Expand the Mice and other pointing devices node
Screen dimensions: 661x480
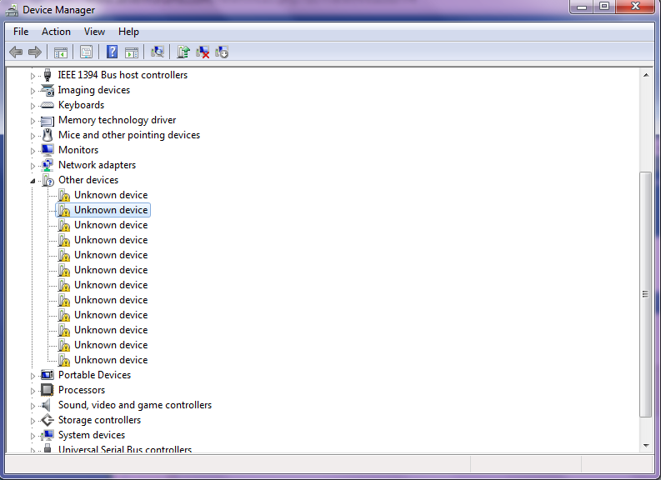click(x=33, y=136)
